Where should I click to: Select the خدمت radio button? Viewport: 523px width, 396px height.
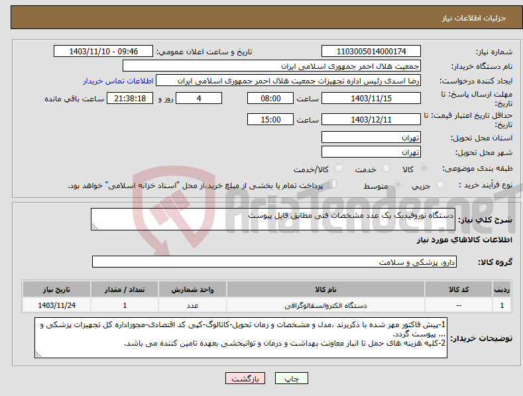coord(386,168)
